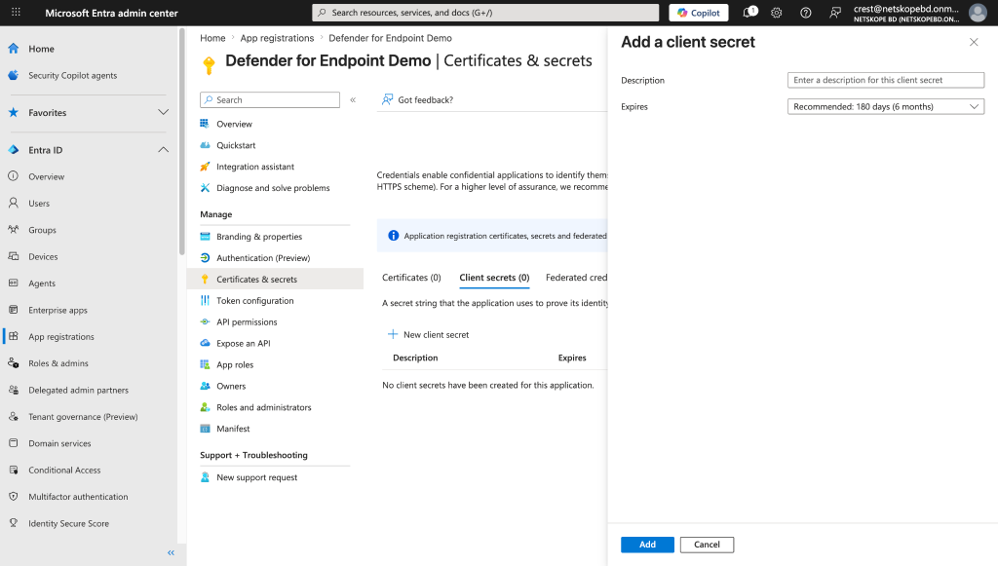Open notifications bell icon
Viewport: 998px width, 566px height.
(x=749, y=12)
